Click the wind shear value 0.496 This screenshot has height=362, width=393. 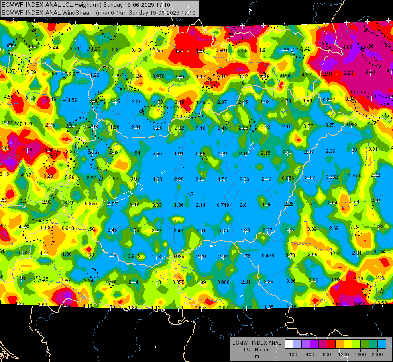268,256
